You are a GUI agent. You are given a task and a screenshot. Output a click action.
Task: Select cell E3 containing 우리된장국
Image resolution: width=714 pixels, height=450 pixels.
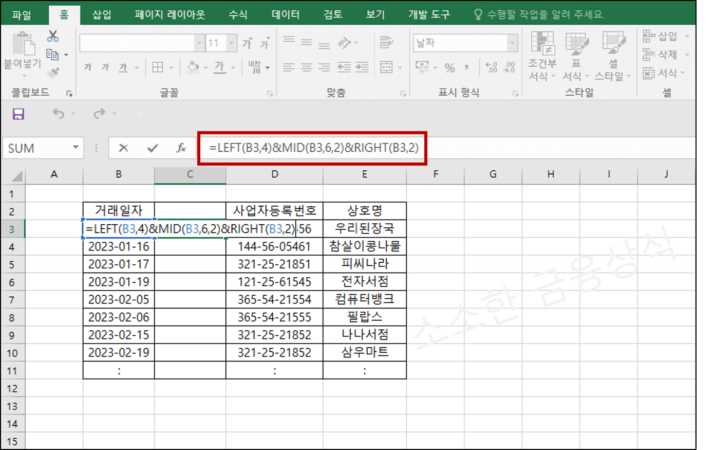[x=365, y=228]
